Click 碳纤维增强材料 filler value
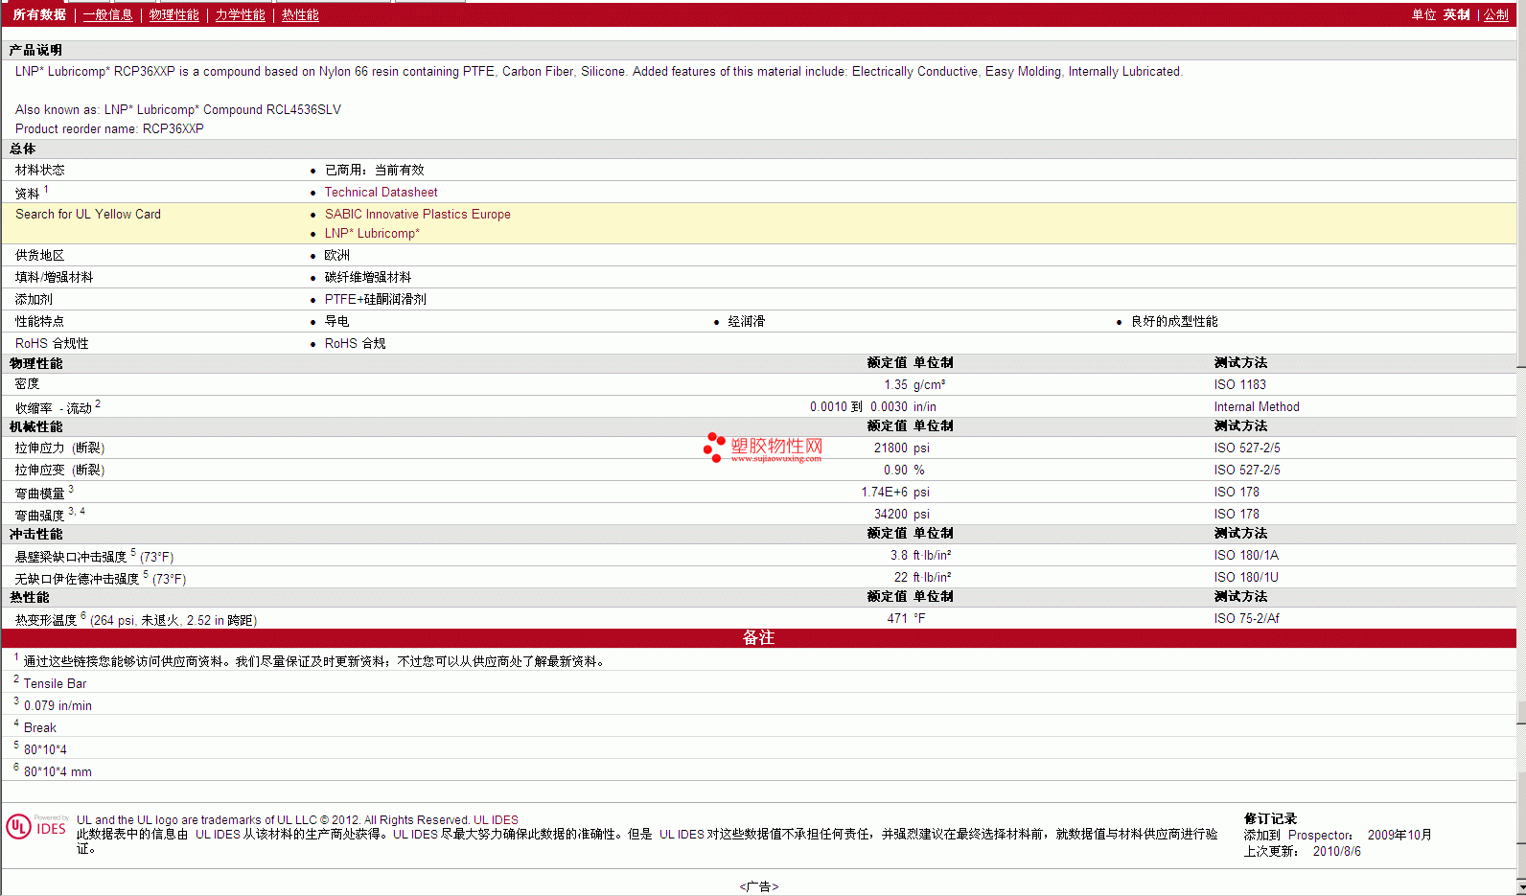 point(368,278)
